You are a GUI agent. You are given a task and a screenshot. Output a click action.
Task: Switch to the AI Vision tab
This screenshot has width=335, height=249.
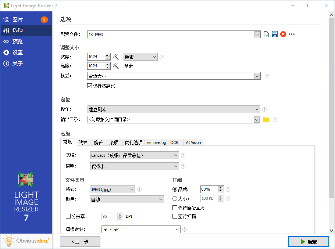[x=193, y=142]
